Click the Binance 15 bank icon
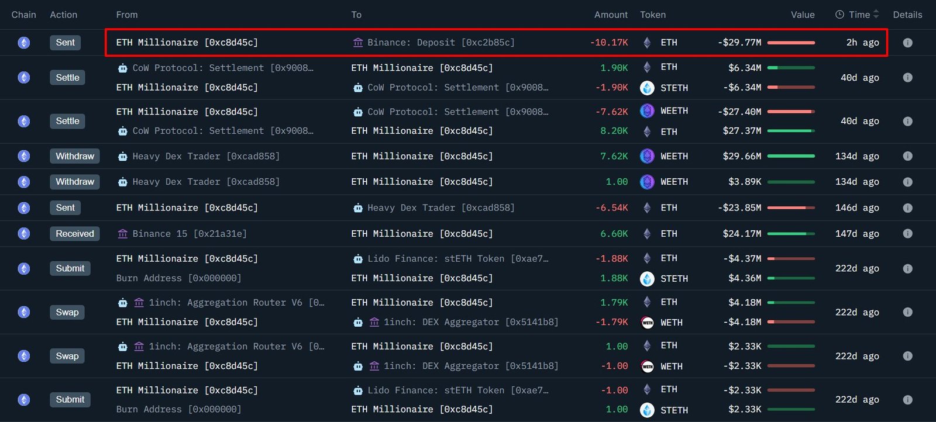The width and height of the screenshot is (936, 422). (123, 234)
